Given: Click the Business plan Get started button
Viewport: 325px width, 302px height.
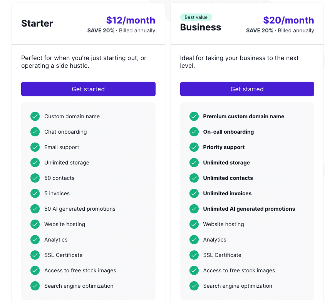Looking at the screenshot, I should 247,89.
